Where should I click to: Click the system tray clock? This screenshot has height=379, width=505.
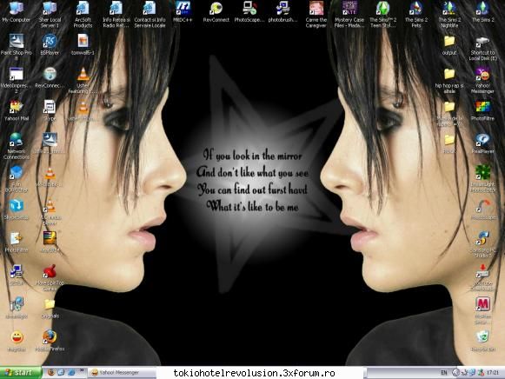[493, 373]
